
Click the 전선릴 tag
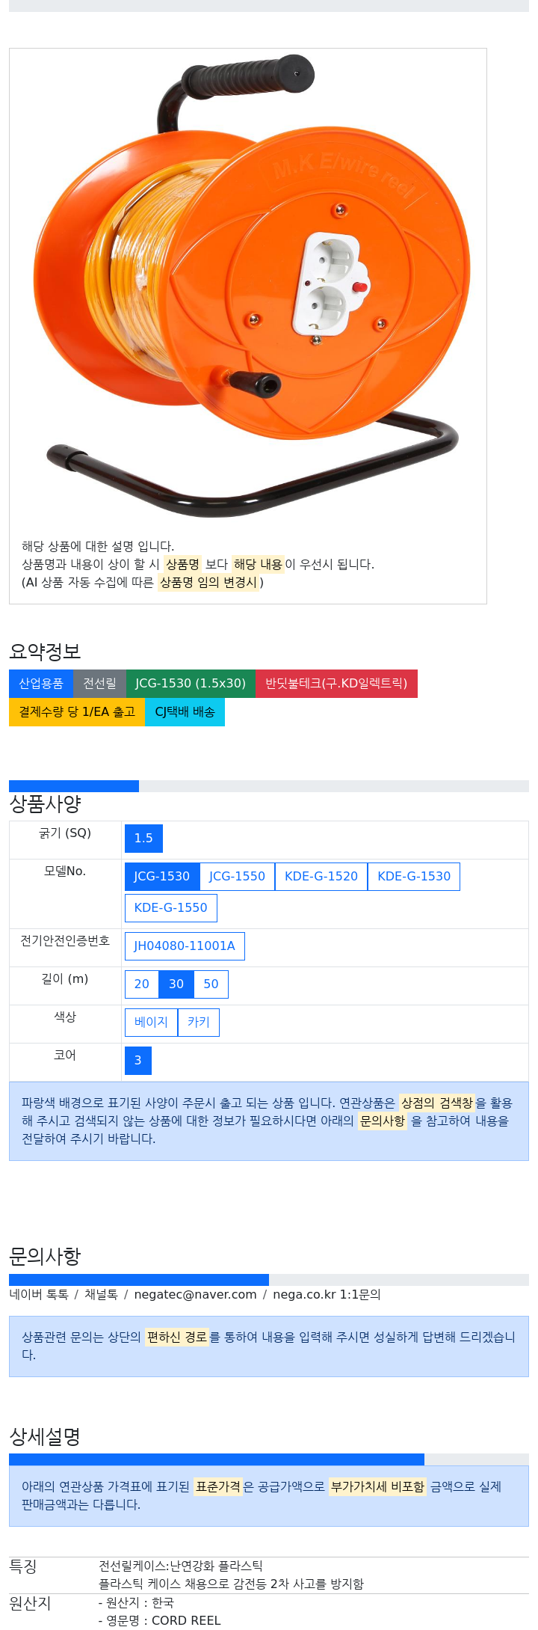(99, 684)
